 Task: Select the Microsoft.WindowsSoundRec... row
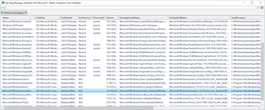131,94
